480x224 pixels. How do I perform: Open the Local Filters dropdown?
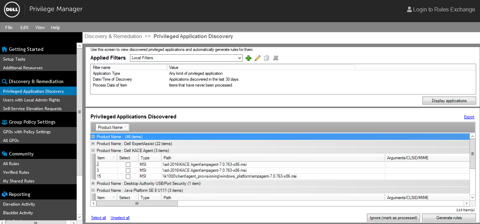239,58
